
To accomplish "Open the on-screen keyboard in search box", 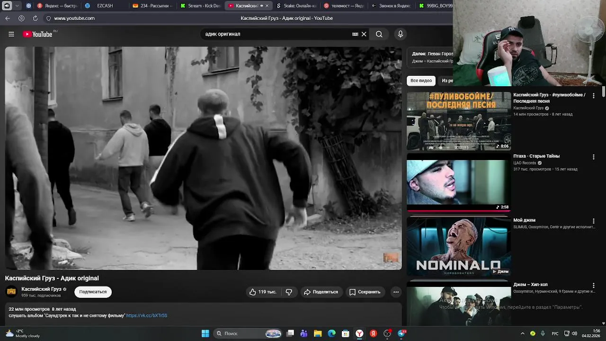I will click(355, 34).
